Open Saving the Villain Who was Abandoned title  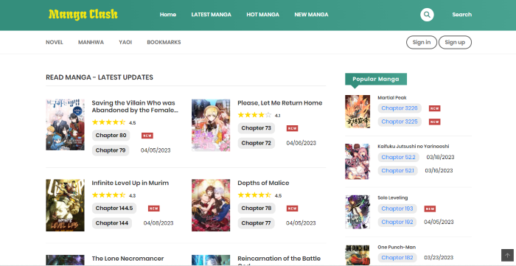(x=135, y=107)
